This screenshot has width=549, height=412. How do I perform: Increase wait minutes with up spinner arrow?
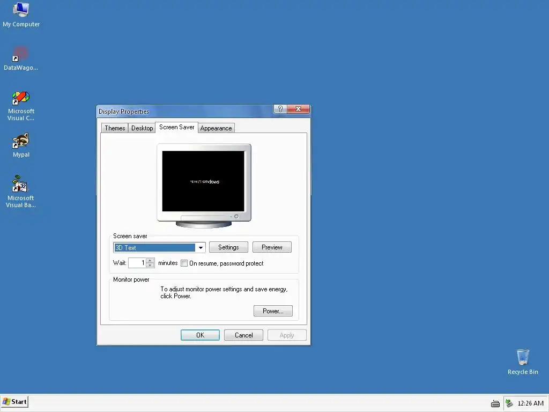click(150, 260)
